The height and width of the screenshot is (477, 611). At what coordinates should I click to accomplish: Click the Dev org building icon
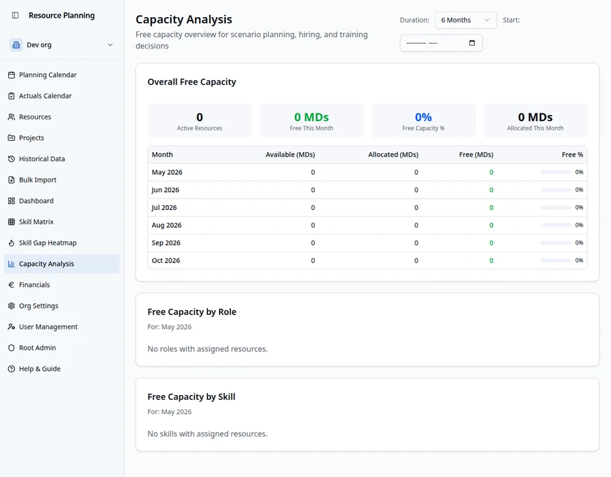point(16,44)
